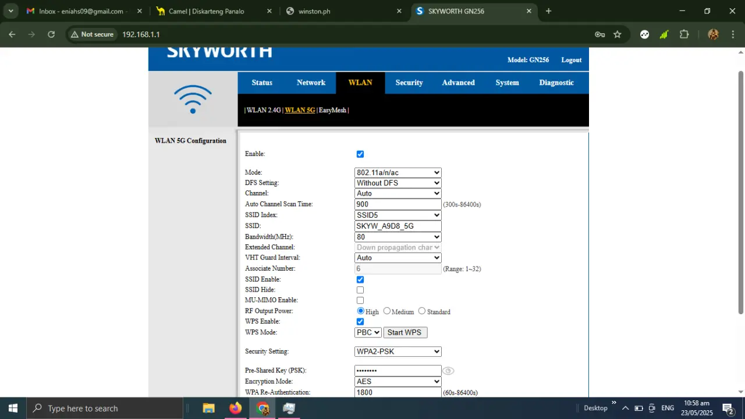
Task: Bookmark this page with the star icon
Action: pyautogui.click(x=618, y=34)
